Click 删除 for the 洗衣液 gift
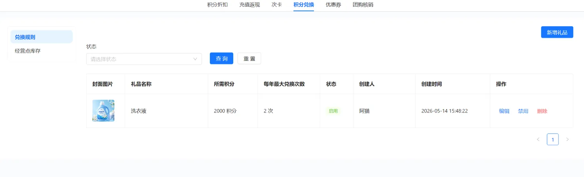 click(542, 111)
